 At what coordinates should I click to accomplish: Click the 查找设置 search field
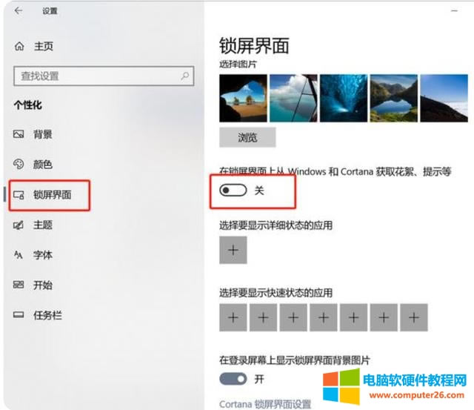[104, 76]
